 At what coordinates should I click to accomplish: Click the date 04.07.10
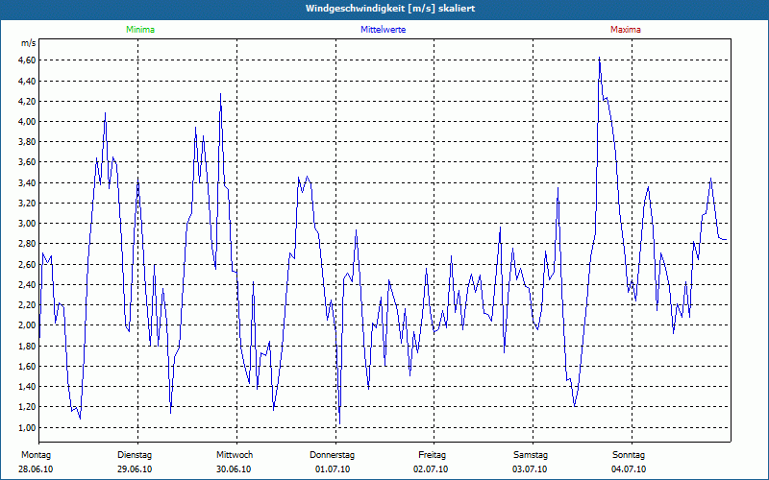[629, 469]
